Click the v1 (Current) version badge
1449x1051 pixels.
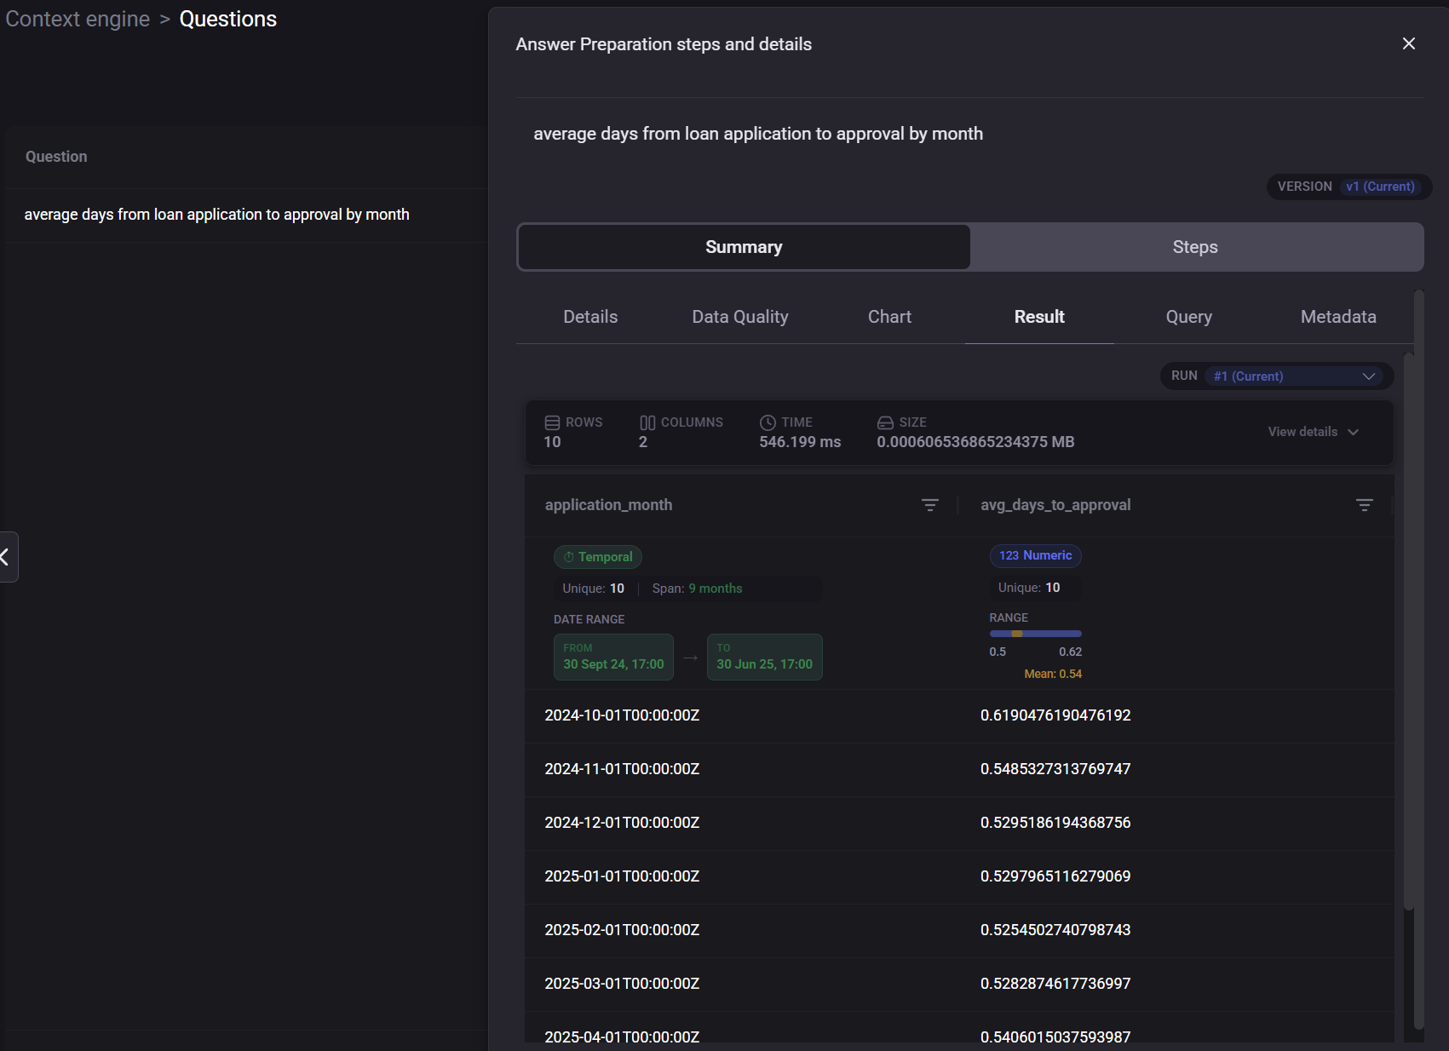(x=1379, y=187)
